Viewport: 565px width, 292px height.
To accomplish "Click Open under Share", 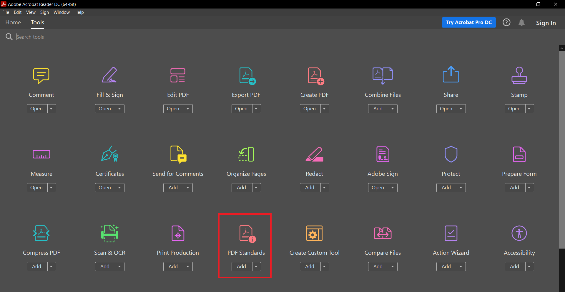I will click(446, 109).
